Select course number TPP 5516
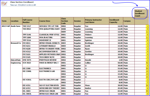The image size is (150, 96). pos(27,40)
